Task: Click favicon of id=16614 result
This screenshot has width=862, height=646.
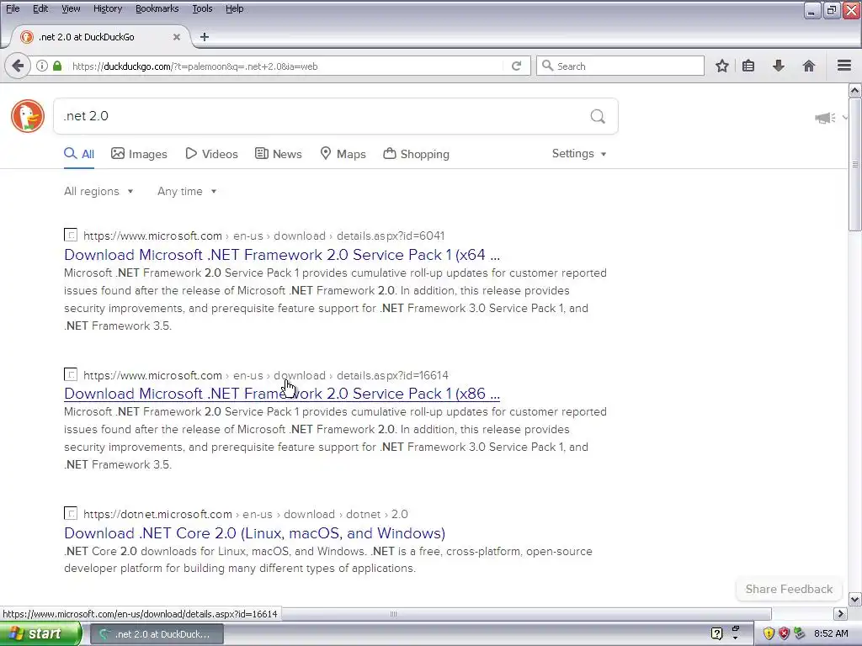Action: click(x=71, y=374)
